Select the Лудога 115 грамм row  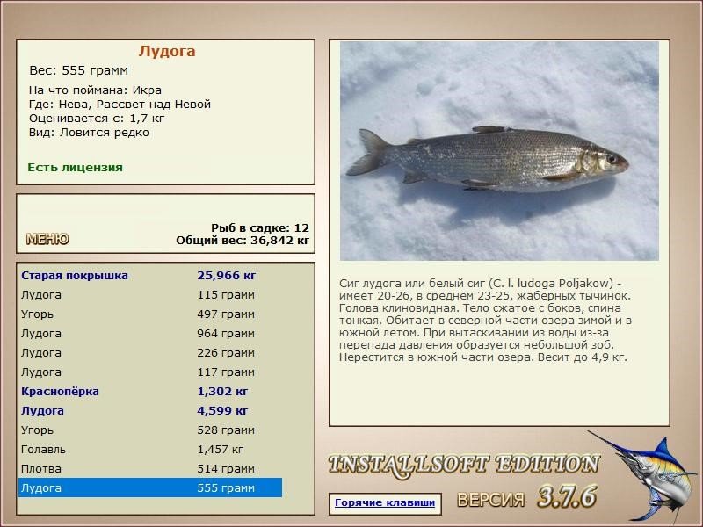click(150, 295)
